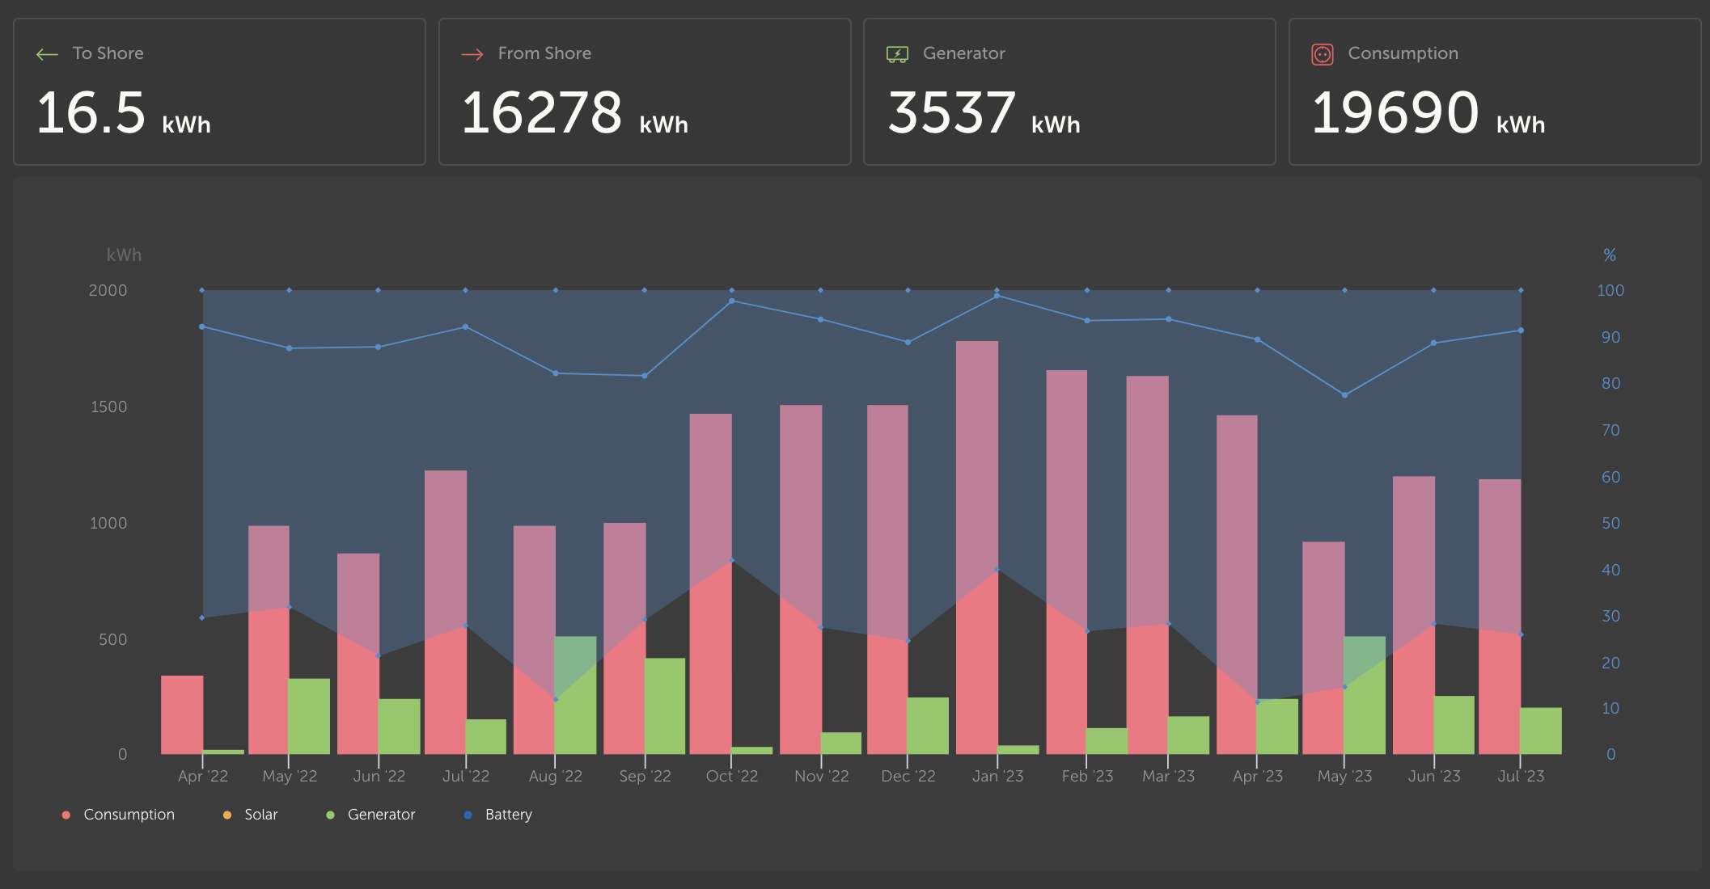
Task: Click the Generator icon in summary card
Action: (x=897, y=54)
